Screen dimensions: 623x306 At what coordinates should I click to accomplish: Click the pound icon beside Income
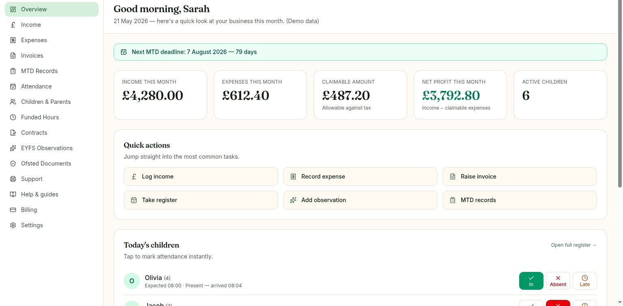point(13,25)
